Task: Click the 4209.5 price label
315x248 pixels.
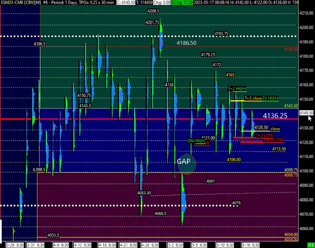Action: (x=153, y=11)
